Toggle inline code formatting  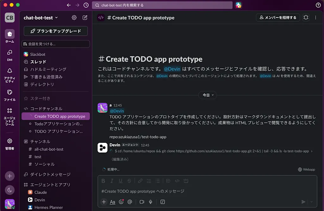177,181
